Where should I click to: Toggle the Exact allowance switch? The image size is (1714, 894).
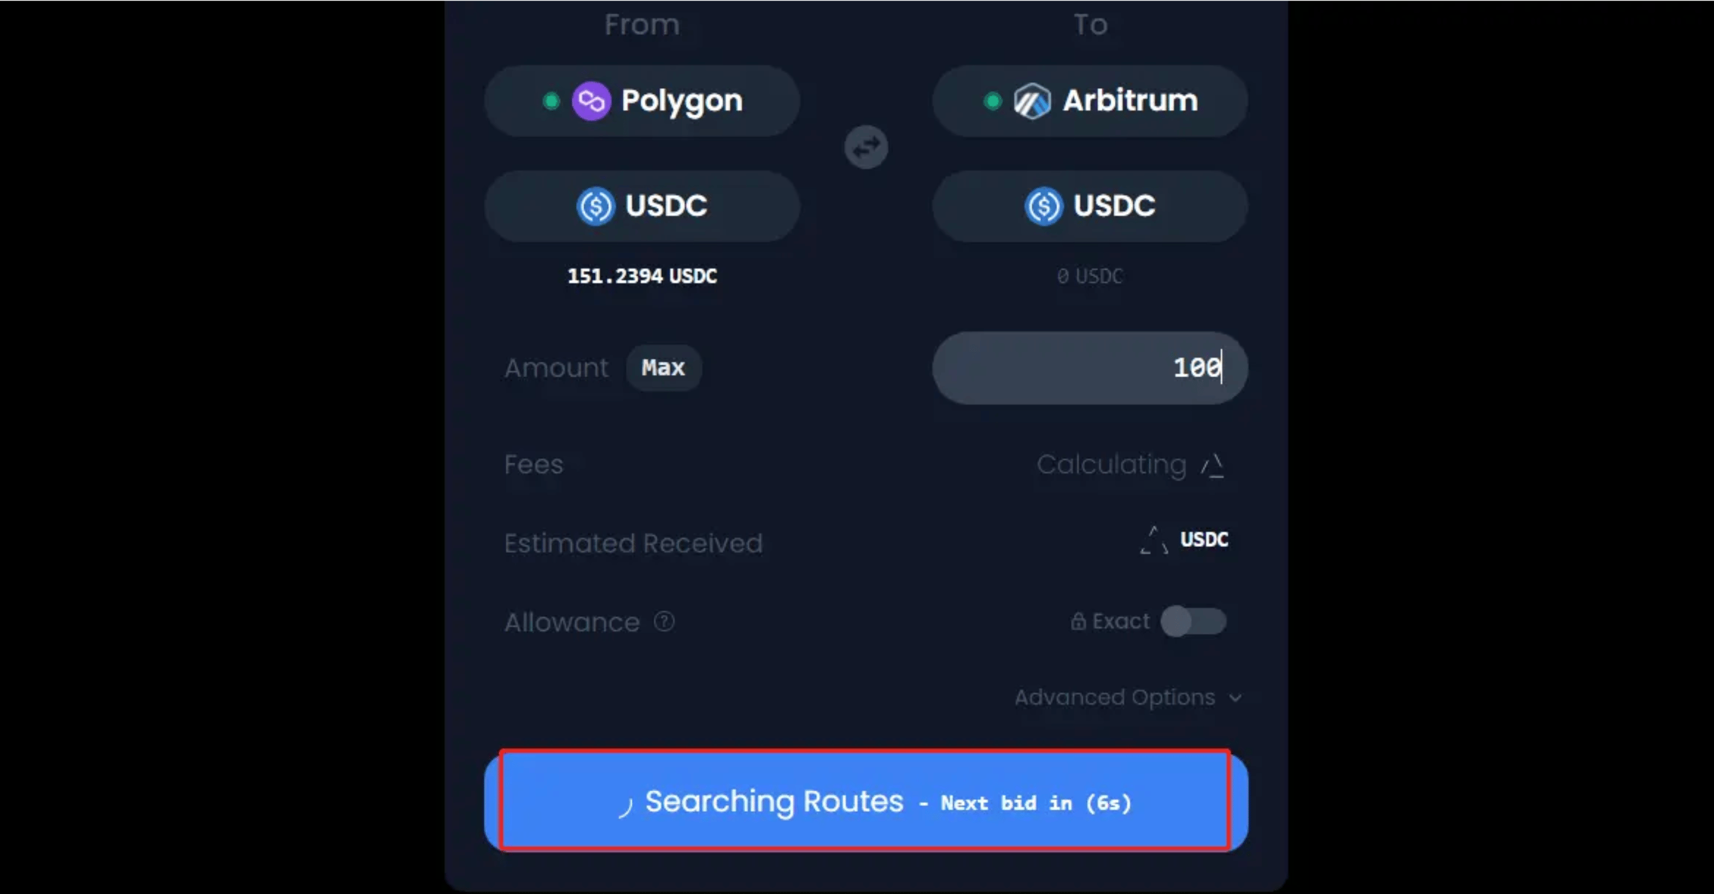click(1193, 621)
